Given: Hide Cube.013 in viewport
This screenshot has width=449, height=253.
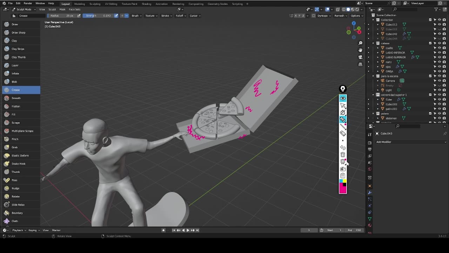Looking at the screenshot, I should tap(439, 25).
